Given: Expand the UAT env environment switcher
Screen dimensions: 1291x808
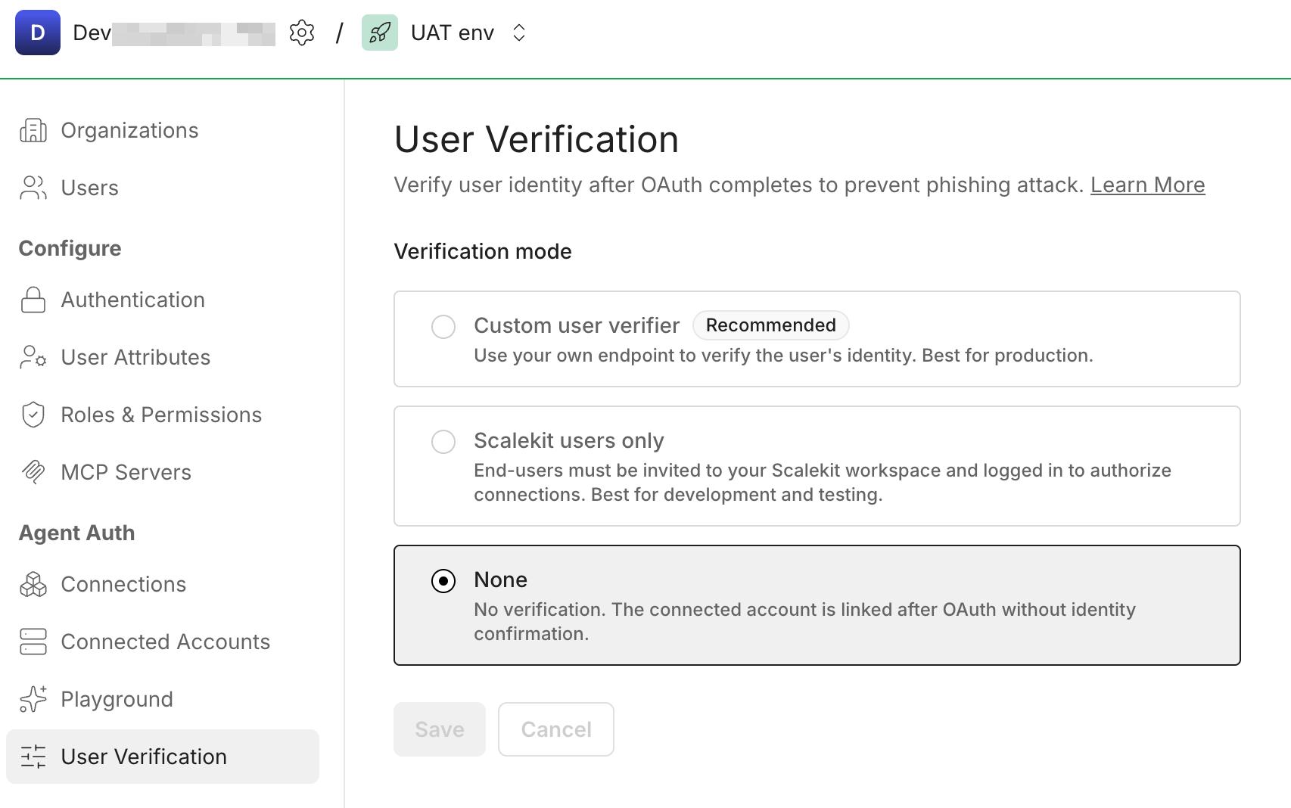Looking at the screenshot, I should coord(519,33).
